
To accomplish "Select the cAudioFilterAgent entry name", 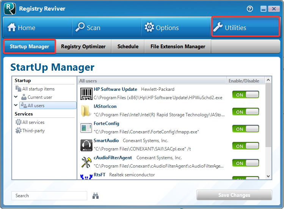I will click(x=113, y=158).
